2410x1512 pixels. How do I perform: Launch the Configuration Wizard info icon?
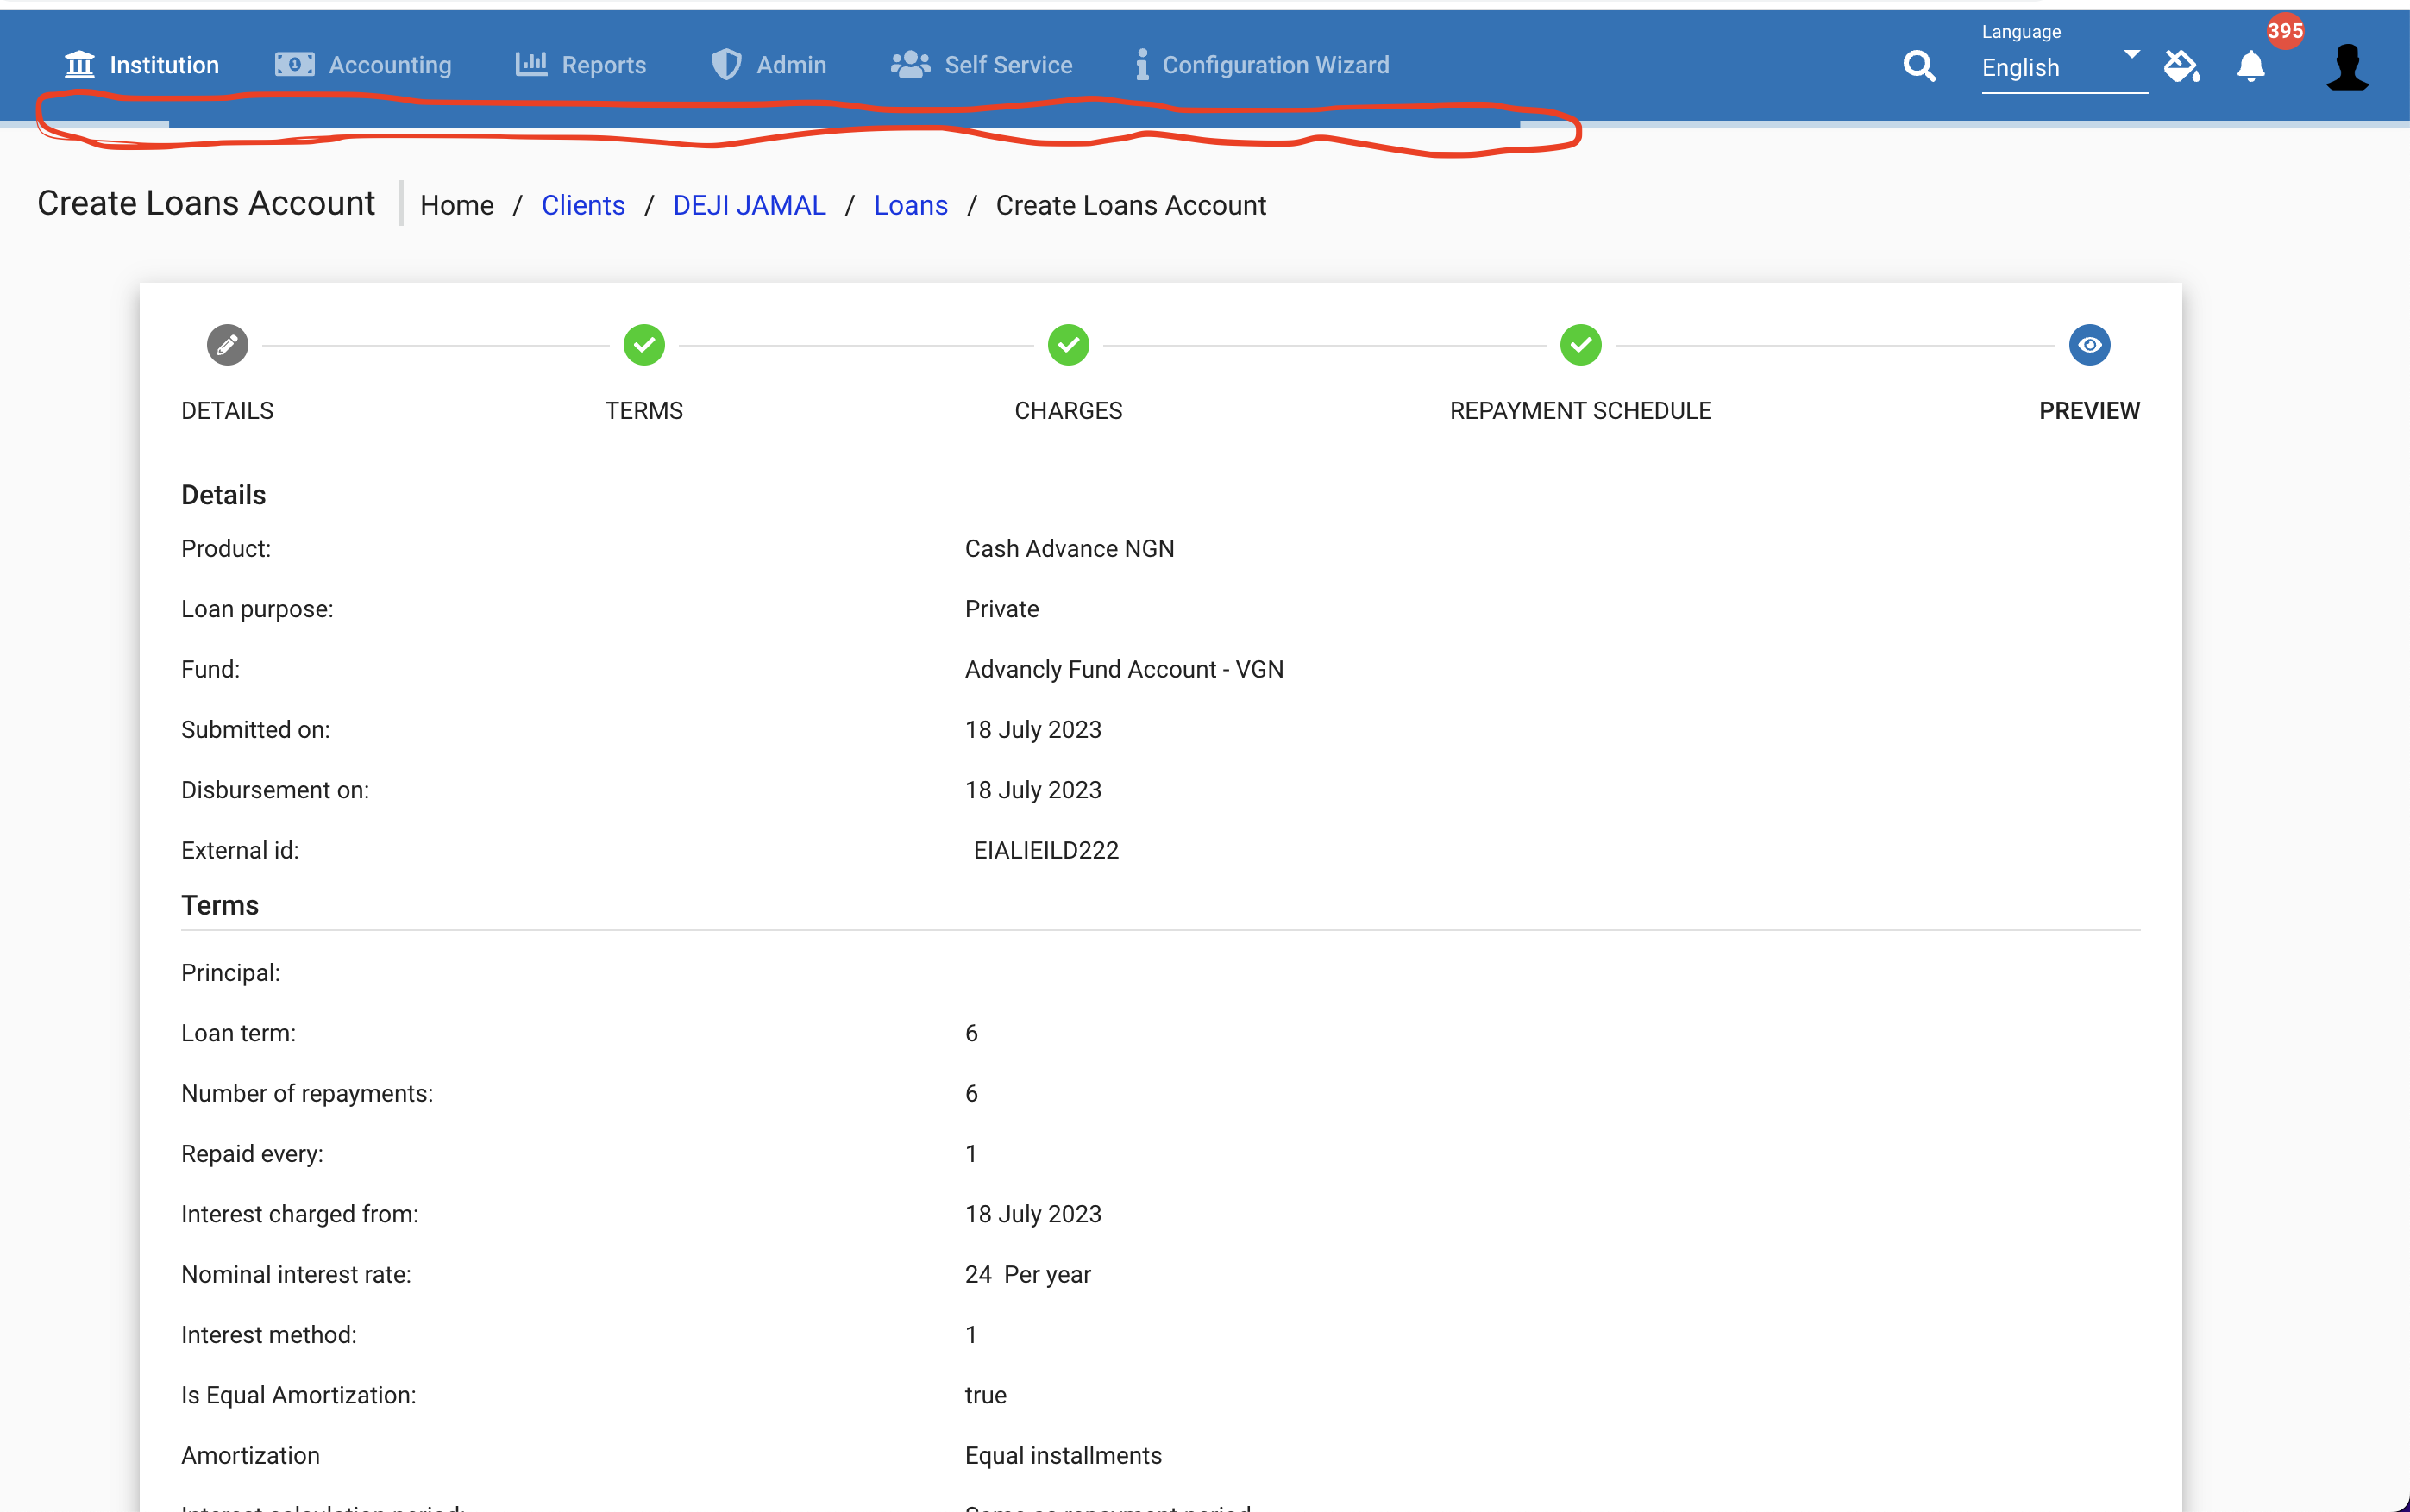[x=1139, y=63]
